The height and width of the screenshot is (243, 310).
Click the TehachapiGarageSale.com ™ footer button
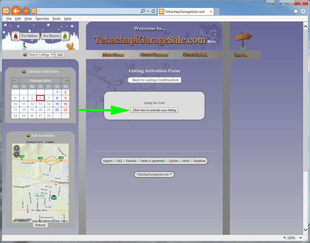pos(154,175)
